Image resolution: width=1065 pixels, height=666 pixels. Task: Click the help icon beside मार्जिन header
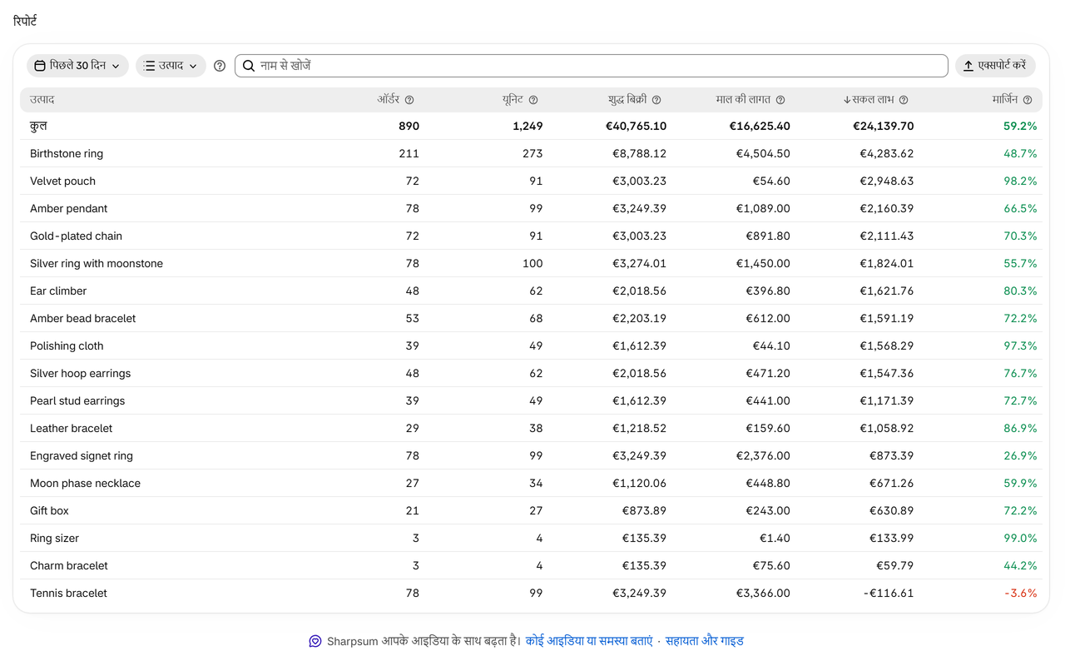(1028, 100)
